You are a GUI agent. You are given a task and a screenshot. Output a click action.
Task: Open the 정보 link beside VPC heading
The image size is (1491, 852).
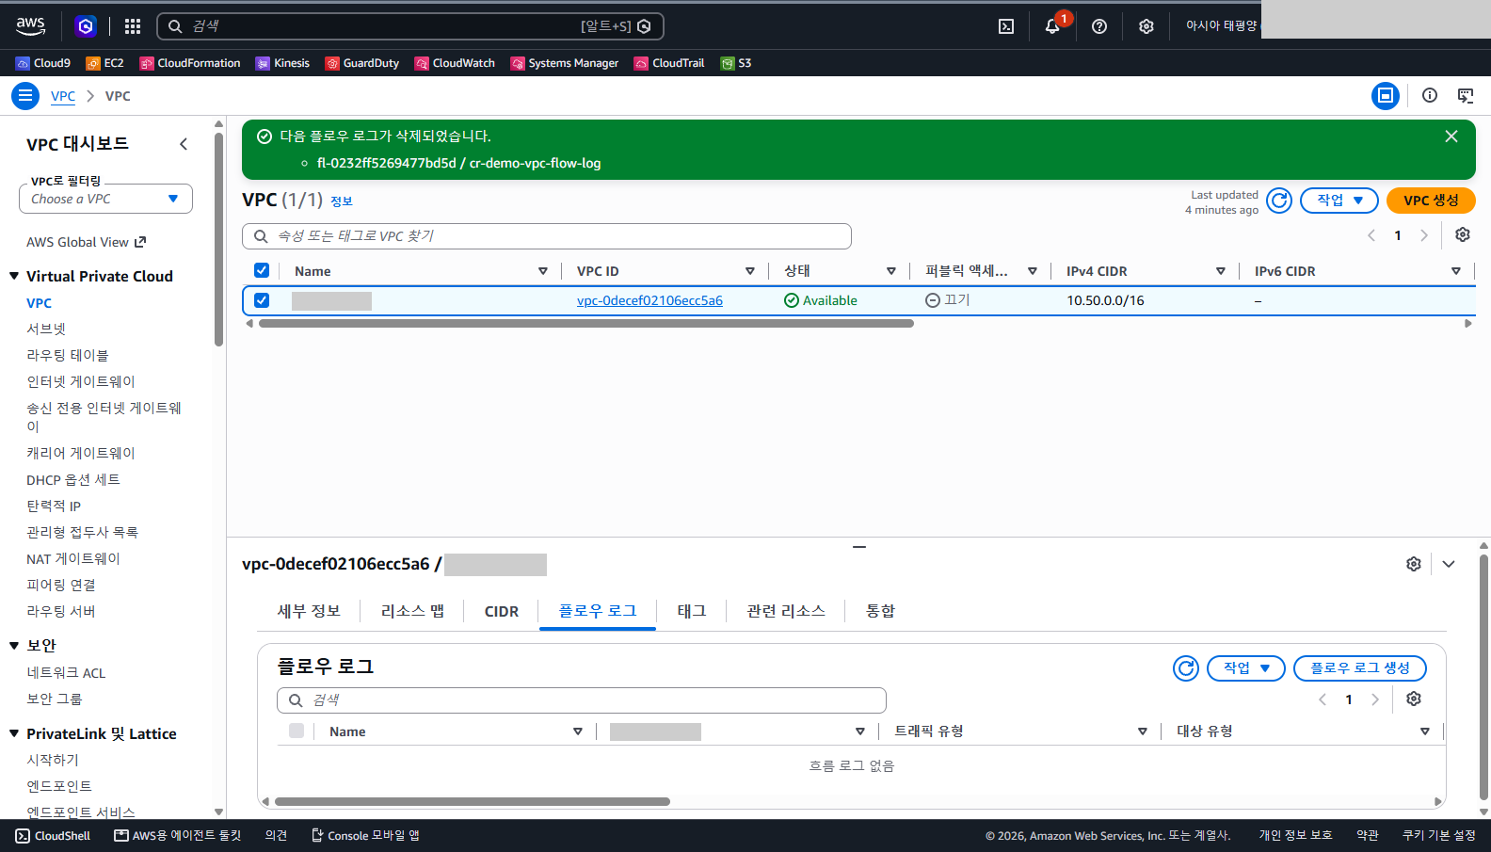[342, 201]
